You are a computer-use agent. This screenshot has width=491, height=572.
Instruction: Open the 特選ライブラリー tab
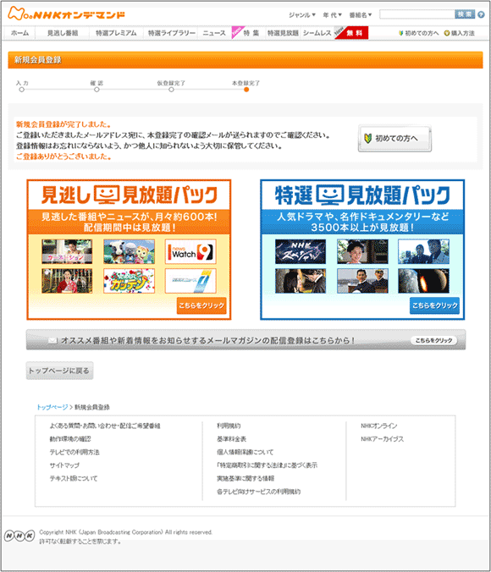[171, 33]
